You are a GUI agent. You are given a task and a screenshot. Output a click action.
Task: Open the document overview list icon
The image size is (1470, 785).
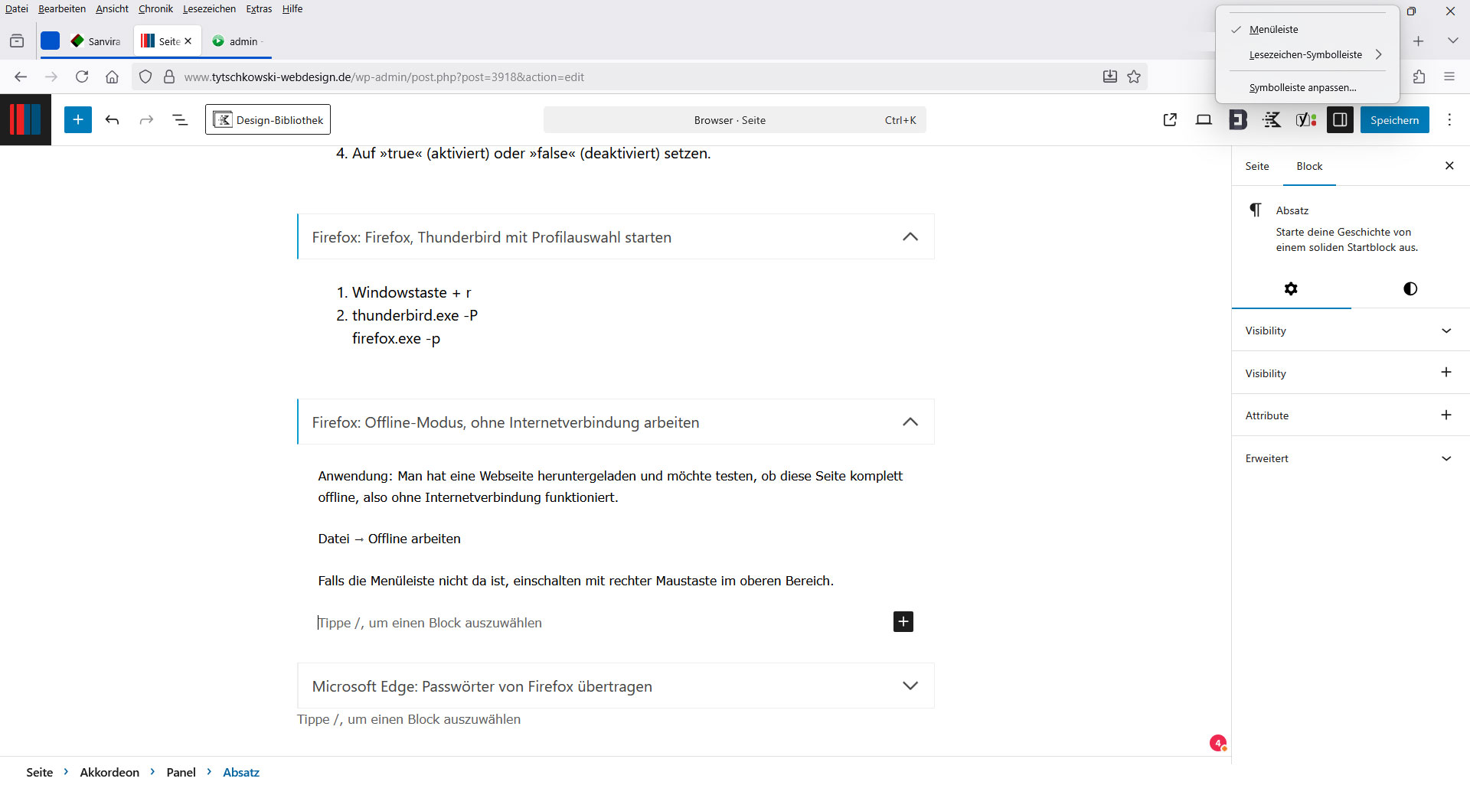(180, 120)
